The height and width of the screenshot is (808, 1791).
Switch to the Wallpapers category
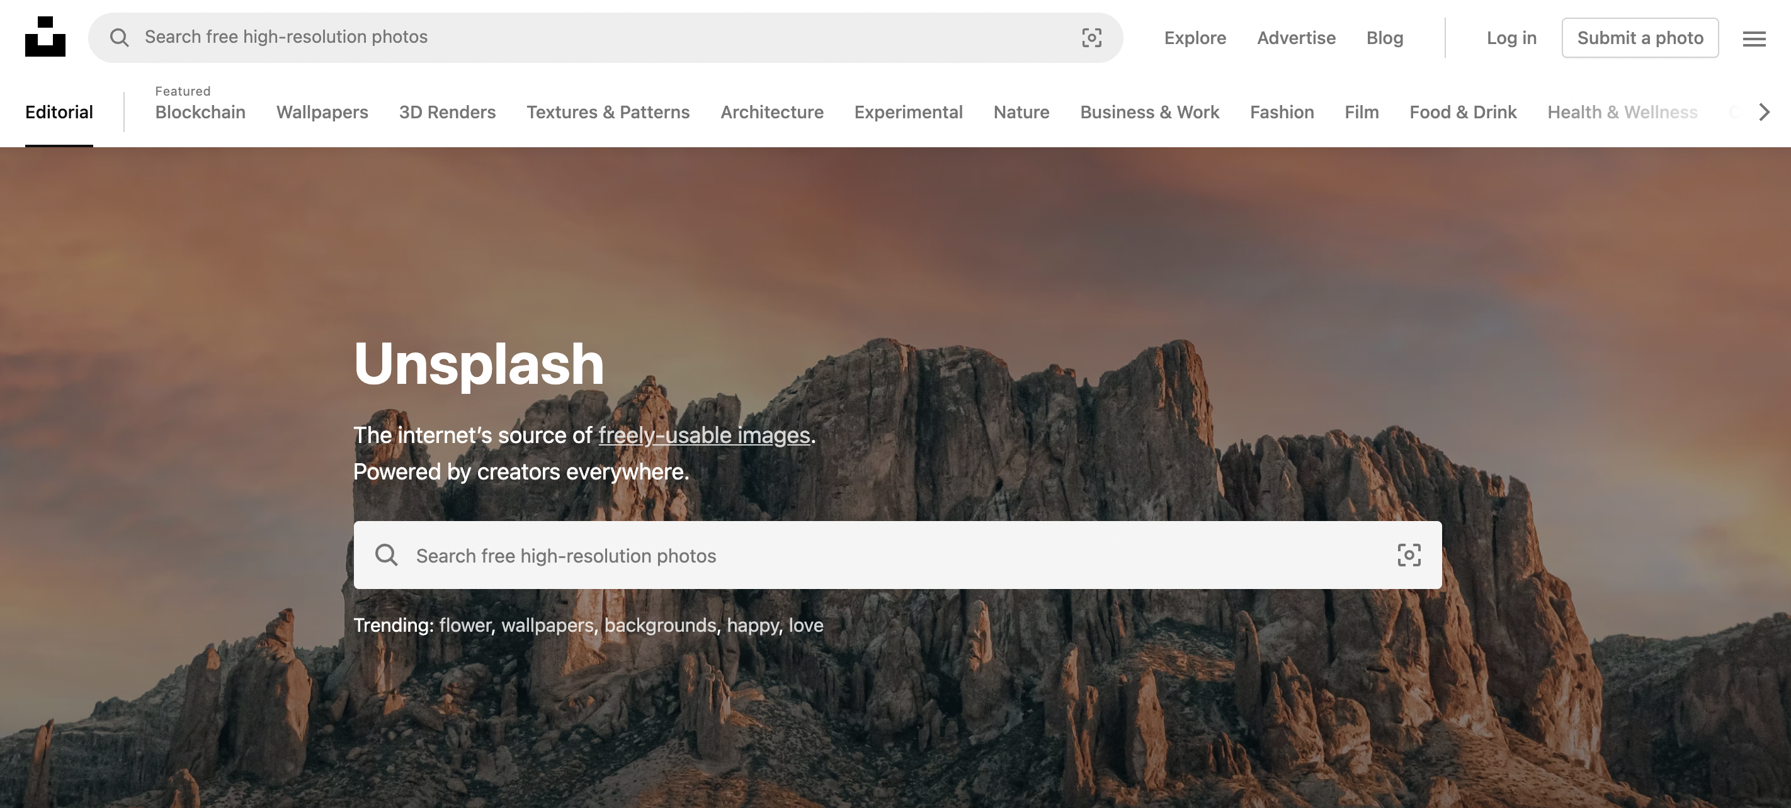[x=322, y=112]
